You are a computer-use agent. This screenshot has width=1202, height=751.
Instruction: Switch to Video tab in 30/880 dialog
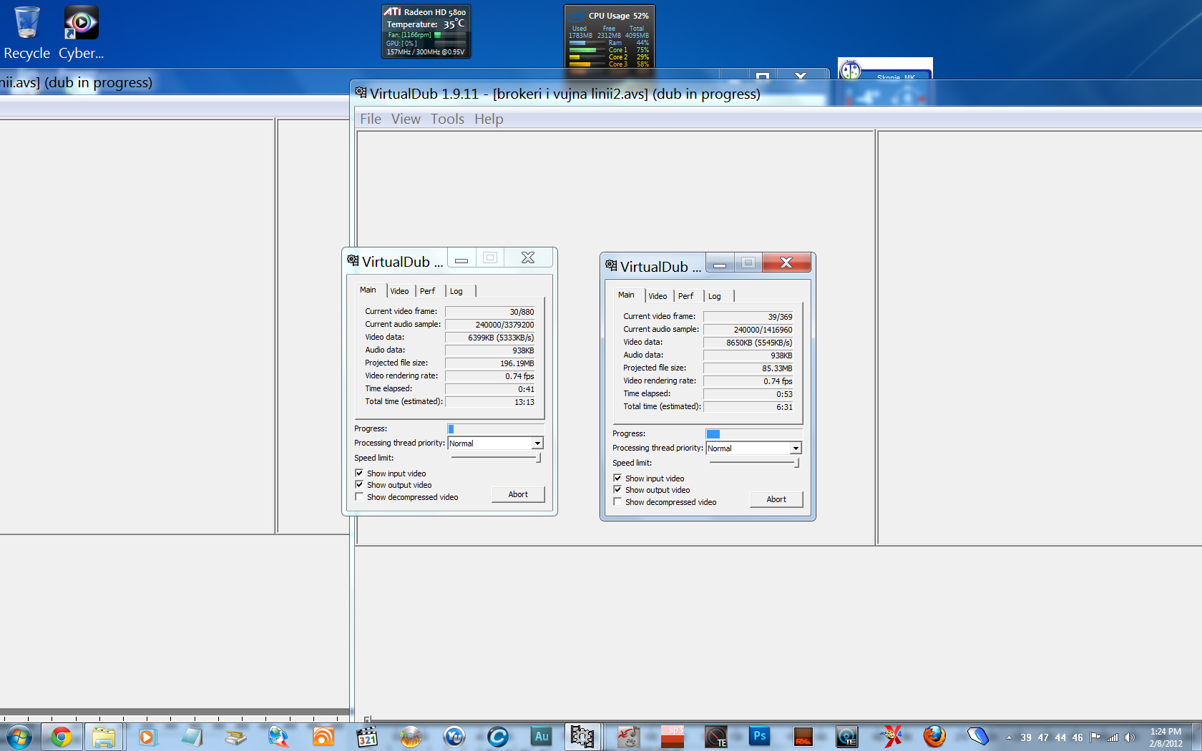point(399,291)
